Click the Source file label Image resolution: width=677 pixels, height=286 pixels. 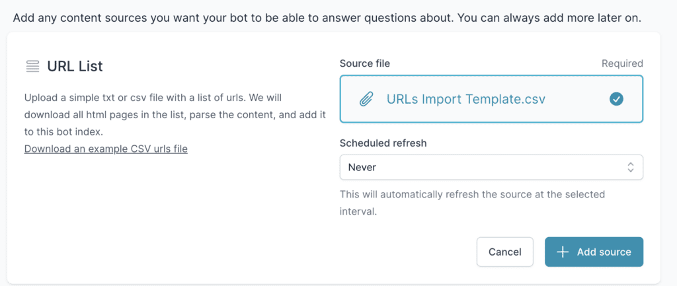click(x=364, y=63)
